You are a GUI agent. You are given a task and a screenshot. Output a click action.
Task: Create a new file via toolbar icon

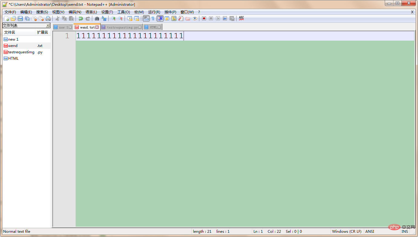click(6, 18)
